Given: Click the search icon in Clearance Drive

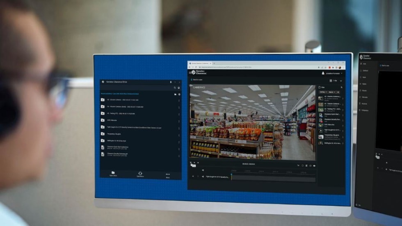Looking at the screenshot, I should point(175,88).
